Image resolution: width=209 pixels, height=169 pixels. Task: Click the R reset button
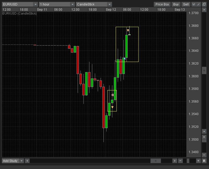pyautogui.click(x=204, y=161)
